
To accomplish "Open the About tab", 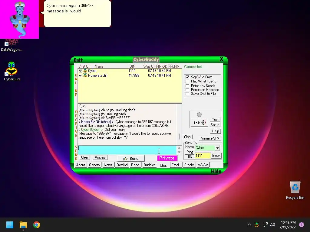I will click(81, 165).
